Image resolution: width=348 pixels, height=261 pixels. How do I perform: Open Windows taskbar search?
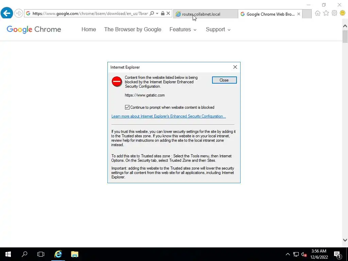(x=24, y=254)
